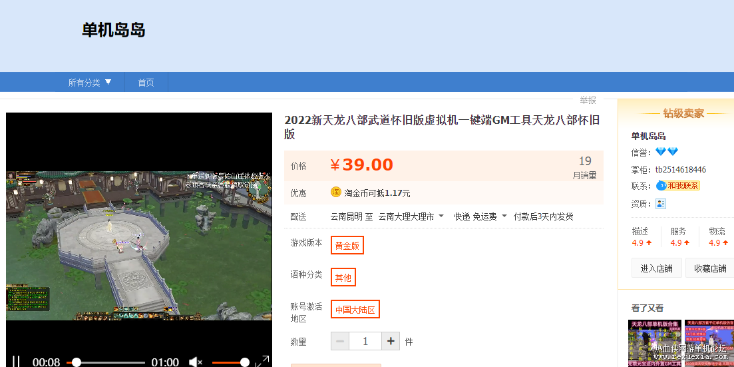Expand the 所有分类 category dropdown
The width and height of the screenshot is (734, 367).
click(x=90, y=83)
